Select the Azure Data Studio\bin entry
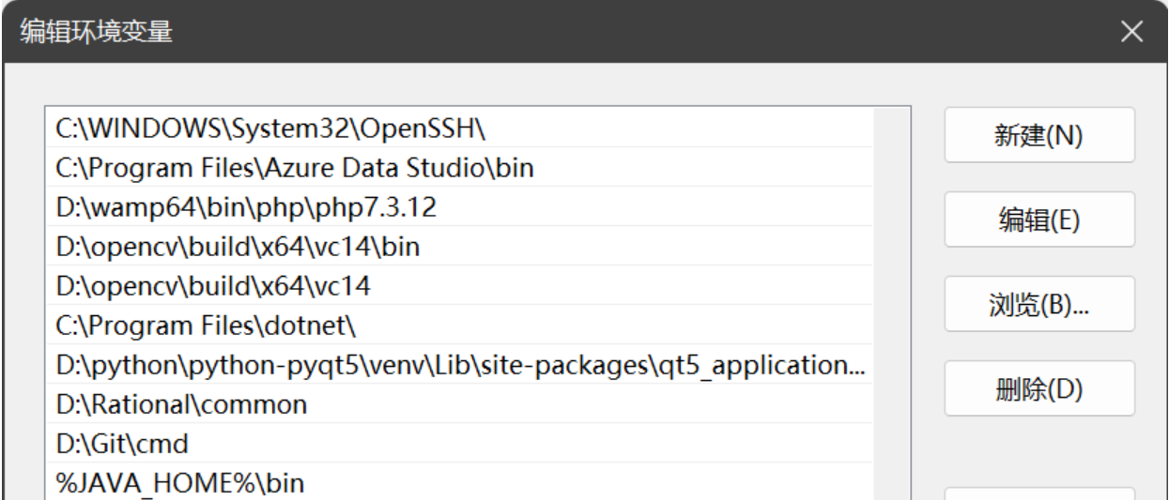The image size is (1169, 500). 295,167
